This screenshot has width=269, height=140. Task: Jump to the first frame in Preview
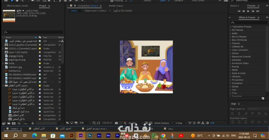click(239, 11)
